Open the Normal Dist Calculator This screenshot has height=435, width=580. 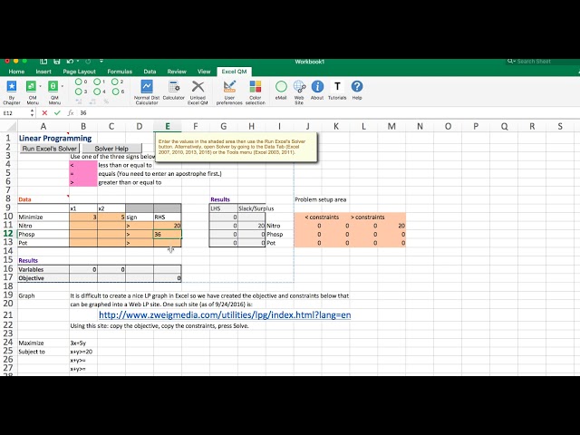pos(147,86)
